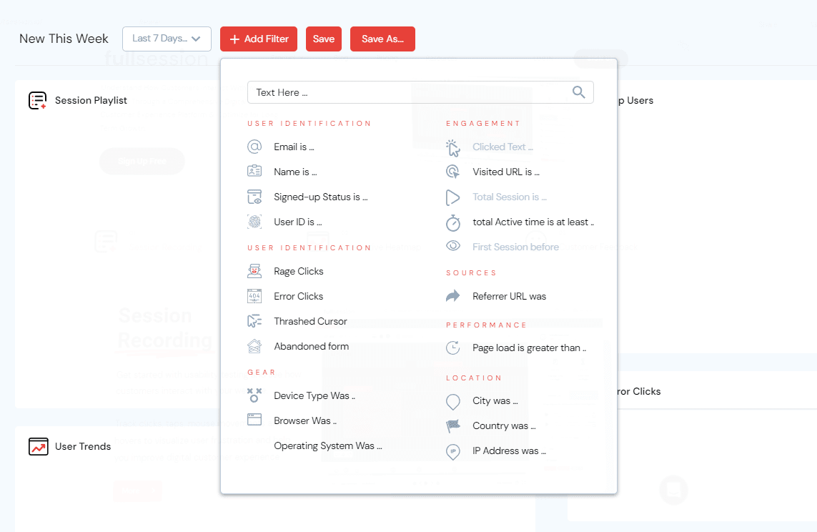Open the Save As... options
817x532 pixels.
(x=382, y=39)
